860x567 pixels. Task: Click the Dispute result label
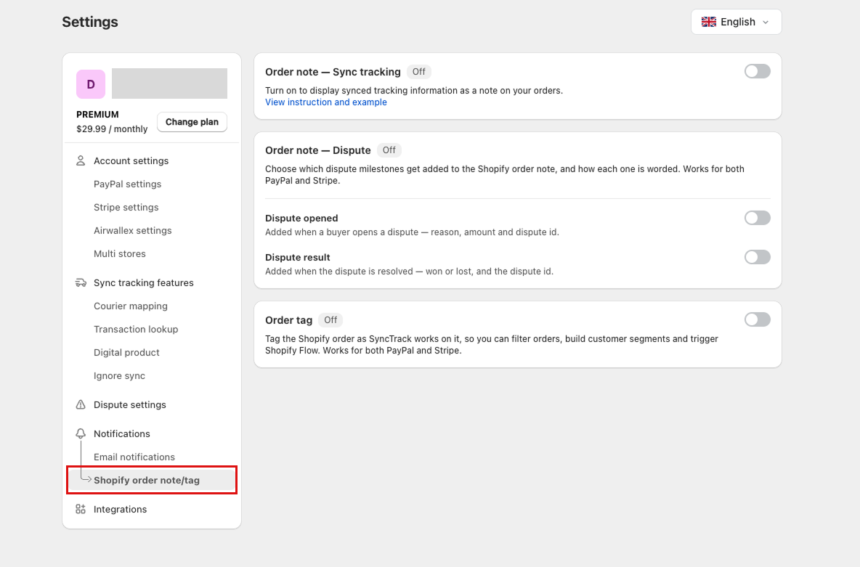tap(298, 257)
